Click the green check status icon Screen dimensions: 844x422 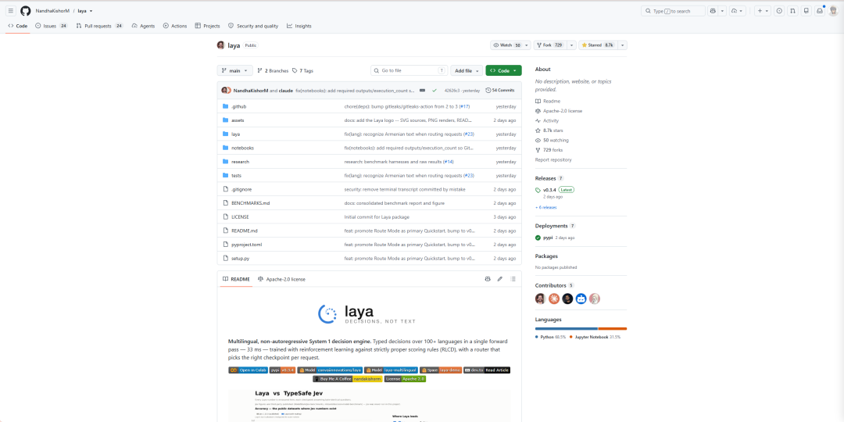click(x=434, y=91)
